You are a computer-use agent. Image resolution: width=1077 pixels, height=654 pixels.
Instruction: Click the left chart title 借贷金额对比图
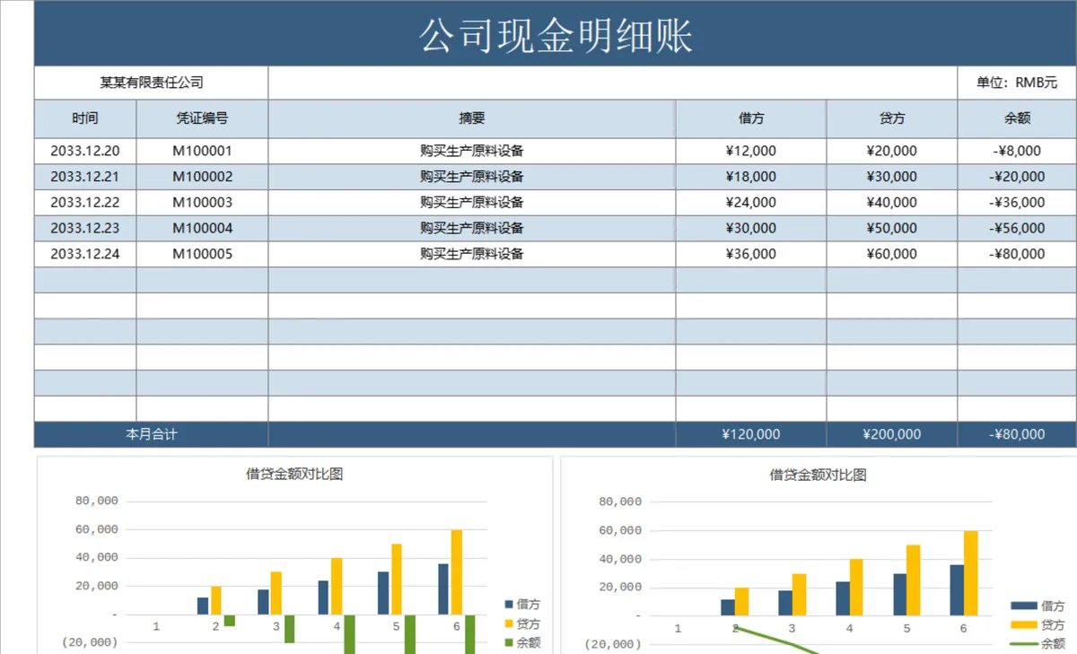click(x=294, y=474)
